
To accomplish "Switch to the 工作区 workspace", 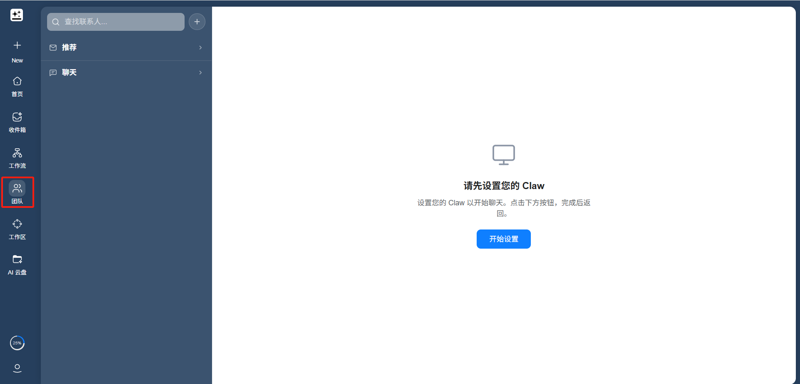I will pos(17,229).
